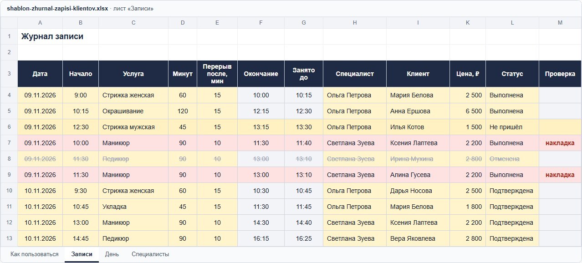
Task: Select the start time cell «14:45»
Action: (81, 238)
